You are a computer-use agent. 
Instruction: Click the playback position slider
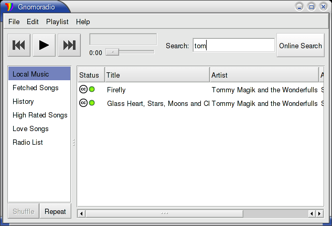pos(130,52)
